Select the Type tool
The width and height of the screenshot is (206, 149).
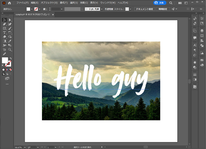pyautogui.click(x=4, y=33)
